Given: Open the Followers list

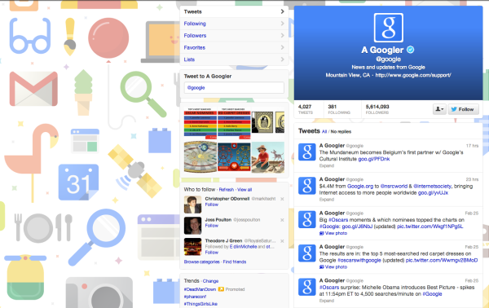Looking at the screenshot, I should (x=234, y=36).
